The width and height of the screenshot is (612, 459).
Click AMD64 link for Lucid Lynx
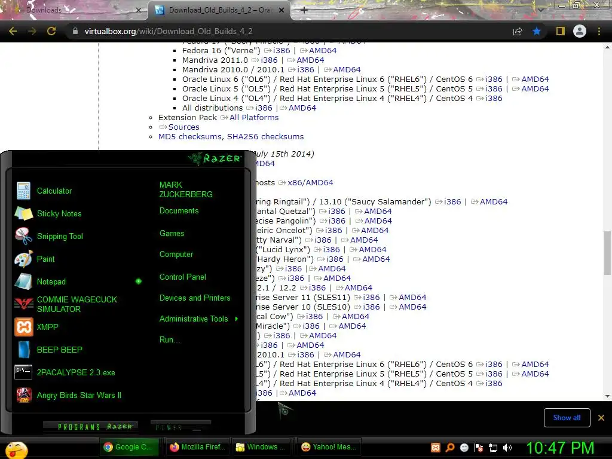pos(372,249)
